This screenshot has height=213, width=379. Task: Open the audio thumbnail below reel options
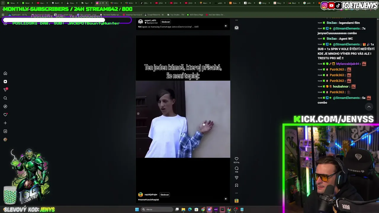tap(237, 201)
